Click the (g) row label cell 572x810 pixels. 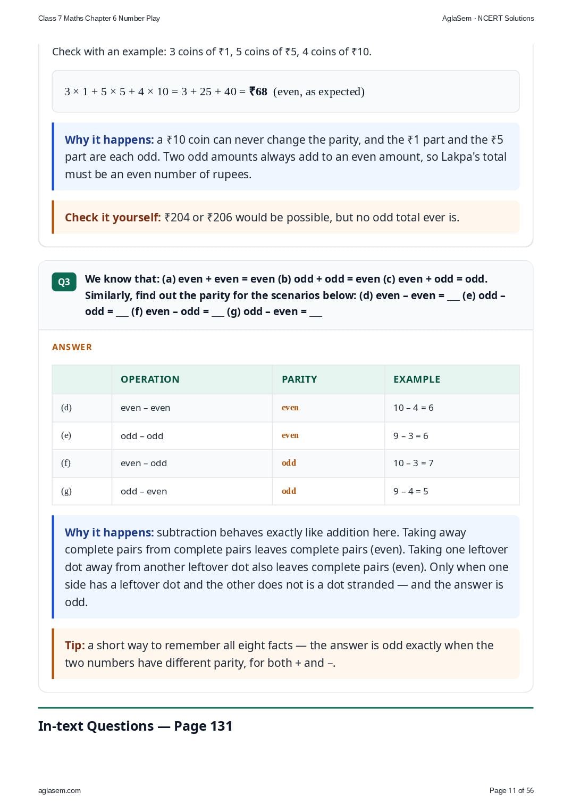point(82,491)
